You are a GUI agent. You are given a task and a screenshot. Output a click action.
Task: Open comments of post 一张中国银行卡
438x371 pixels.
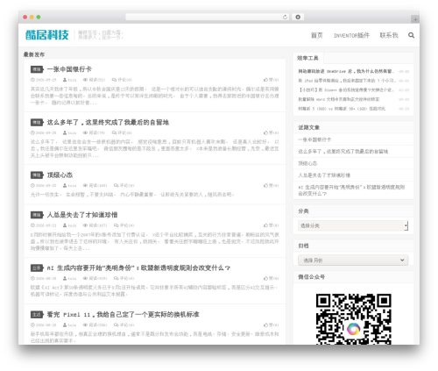coord(122,80)
